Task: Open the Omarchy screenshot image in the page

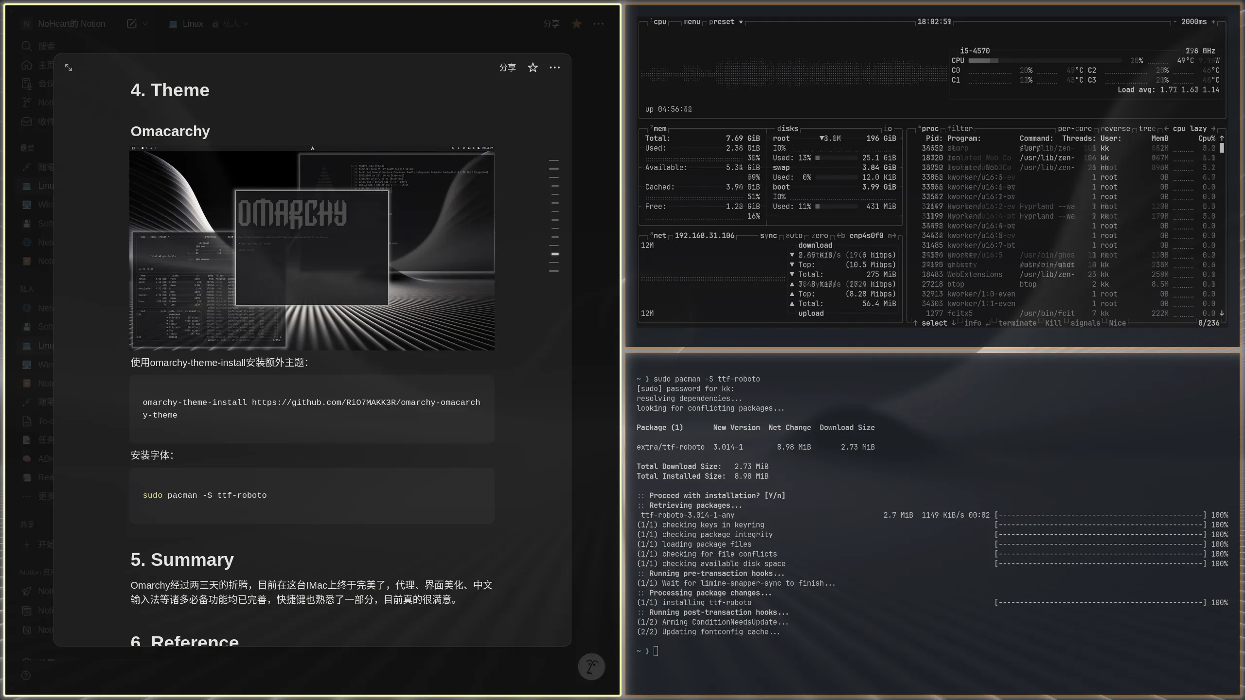Action: (x=312, y=248)
